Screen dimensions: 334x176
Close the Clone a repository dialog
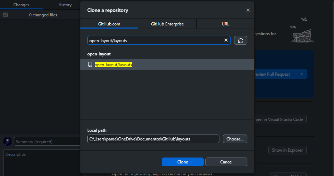point(248,10)
